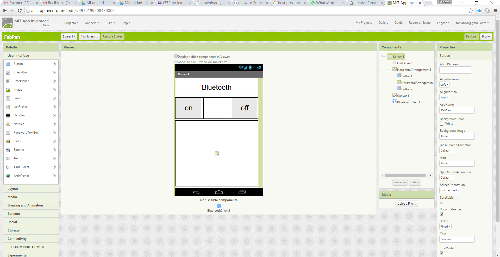This screenshot has height=257, width=500.
Task: Bookmark this page with the star
Action: coord(471,11)
